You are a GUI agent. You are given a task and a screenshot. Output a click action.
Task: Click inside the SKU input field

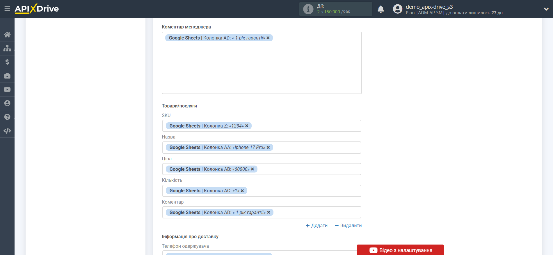[x=262, y=126]
